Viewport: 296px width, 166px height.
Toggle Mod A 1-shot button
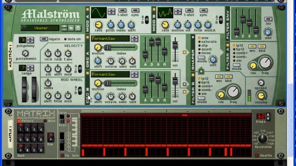(x=122, y=10)
